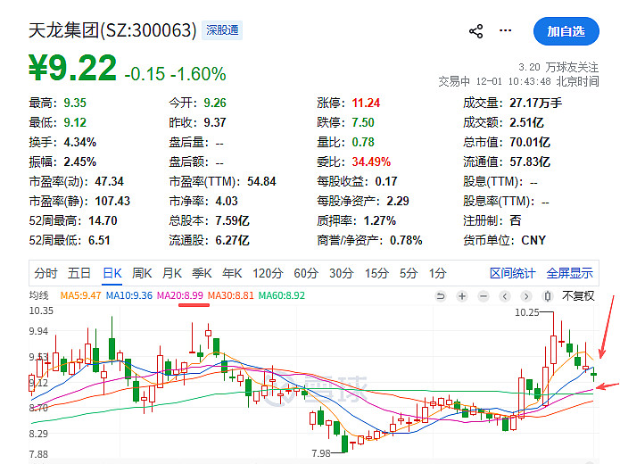The width and height of the screenshot is (620, 464).
Task: Click the MA30:8.81 moving average label
Action: click(230, 295)
